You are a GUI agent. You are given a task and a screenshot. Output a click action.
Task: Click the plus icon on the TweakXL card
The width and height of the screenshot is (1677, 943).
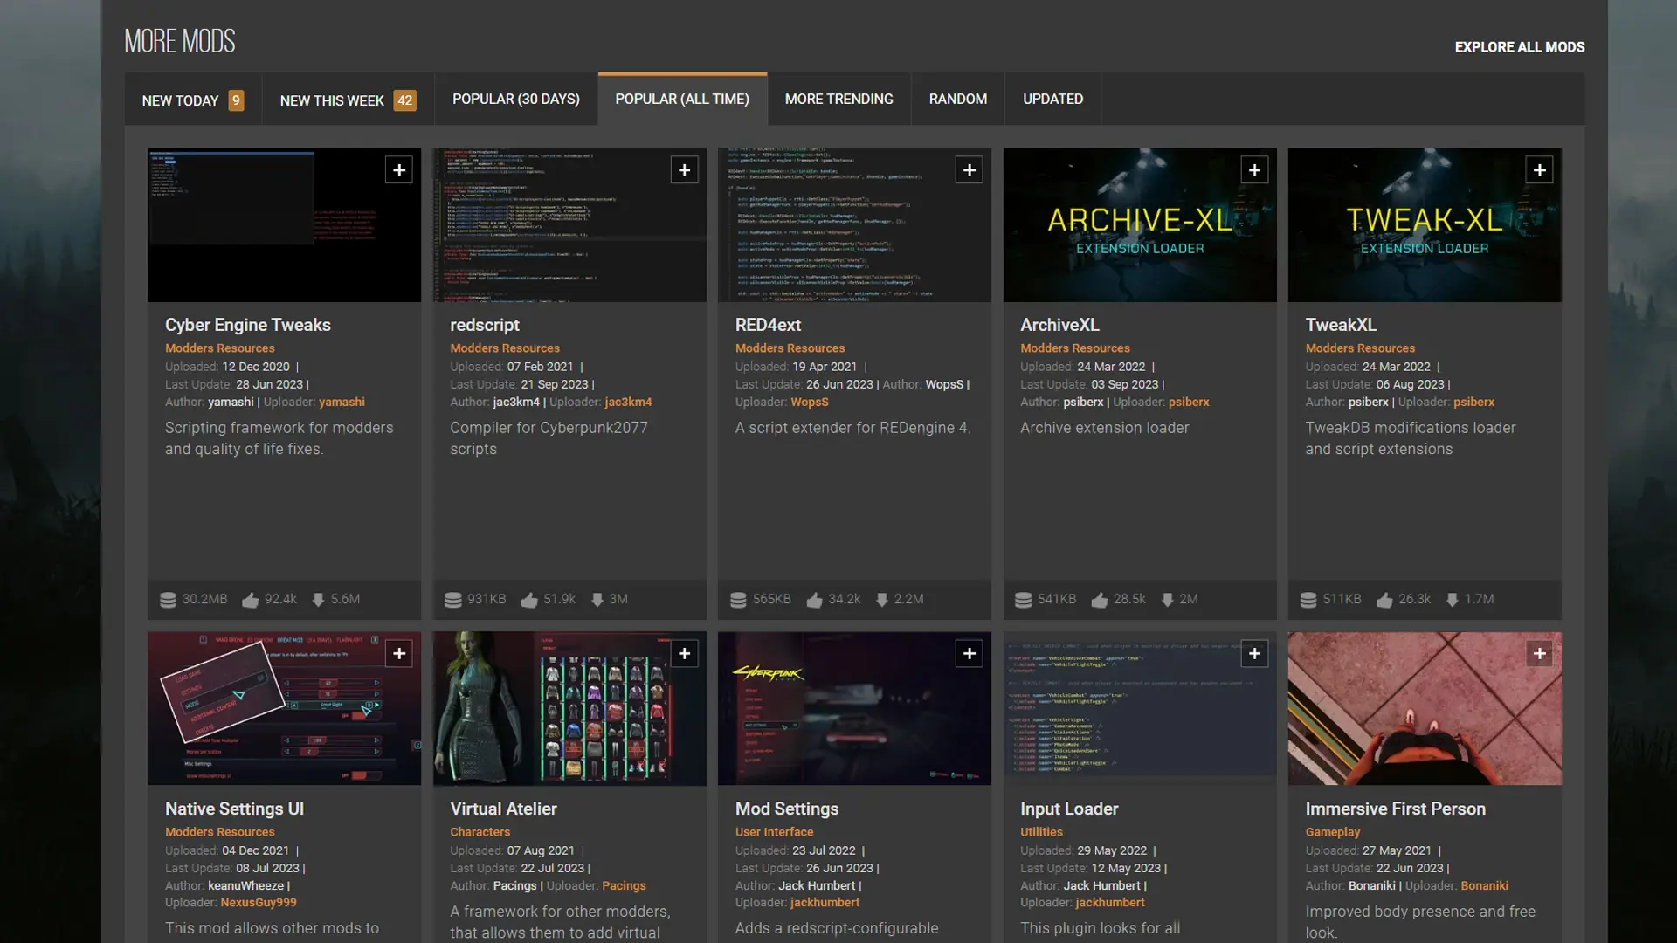(x=1540, y=170)
